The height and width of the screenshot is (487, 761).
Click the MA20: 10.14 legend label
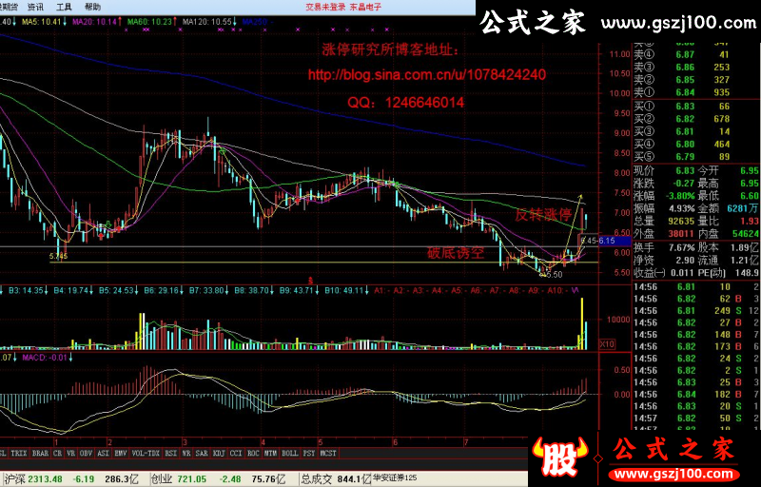point(95,22)
